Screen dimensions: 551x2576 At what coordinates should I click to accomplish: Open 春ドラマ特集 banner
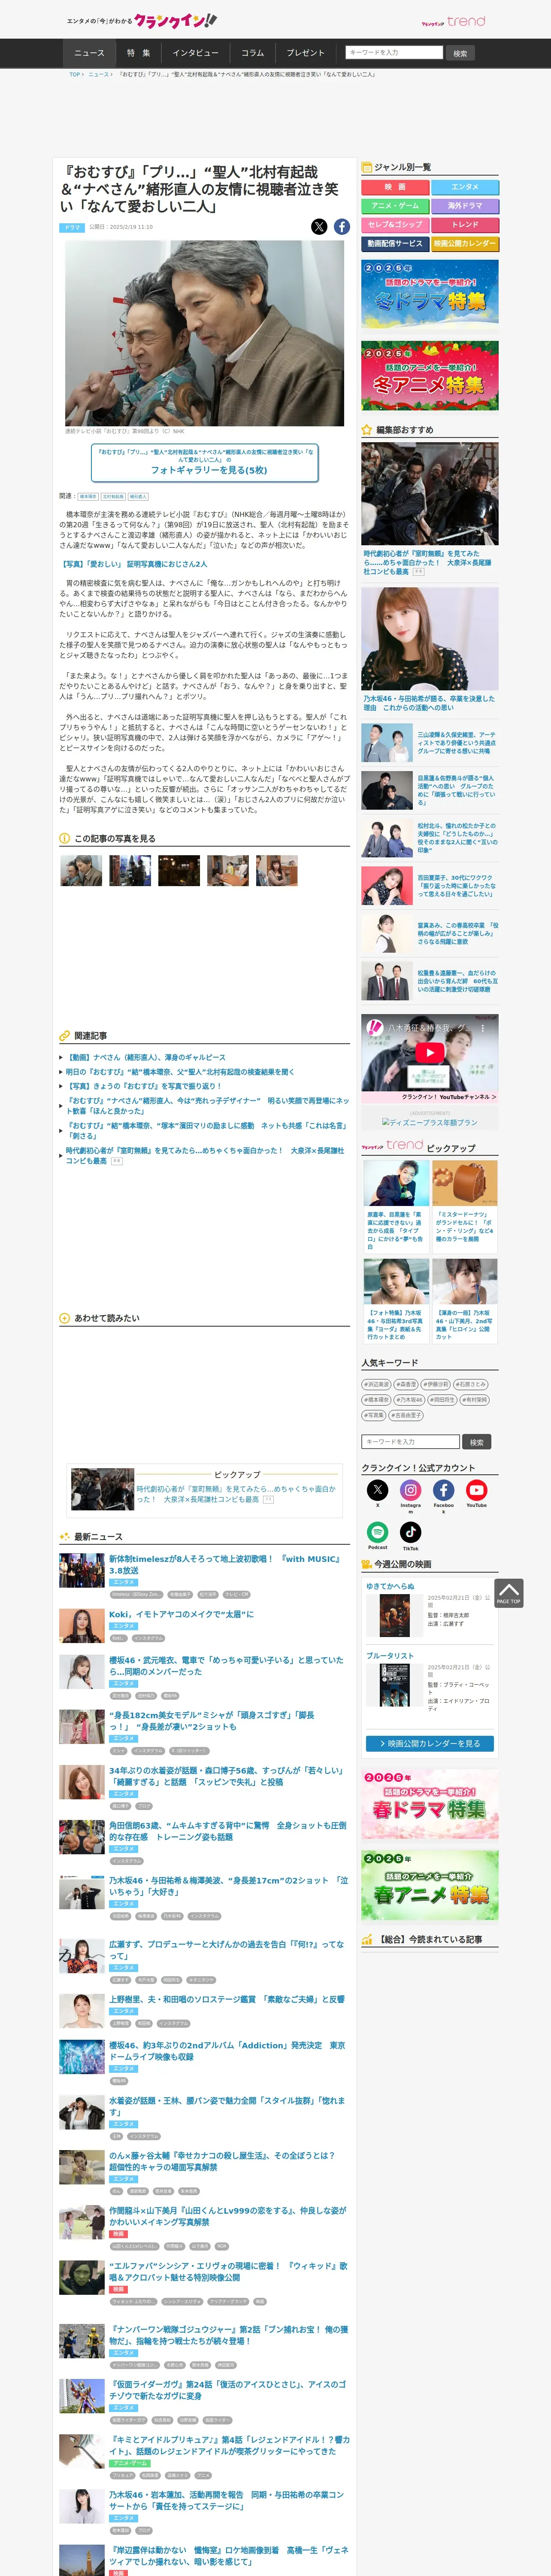(x=430, y=1805)
